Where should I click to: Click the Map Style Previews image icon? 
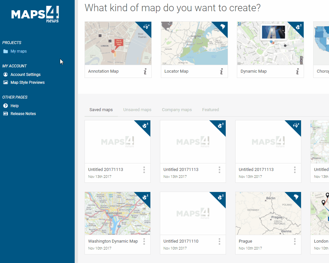[6, 83]
